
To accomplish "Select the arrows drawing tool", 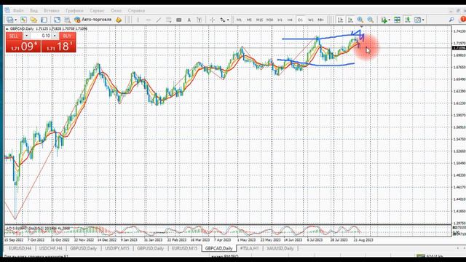I will coord(223,20).
